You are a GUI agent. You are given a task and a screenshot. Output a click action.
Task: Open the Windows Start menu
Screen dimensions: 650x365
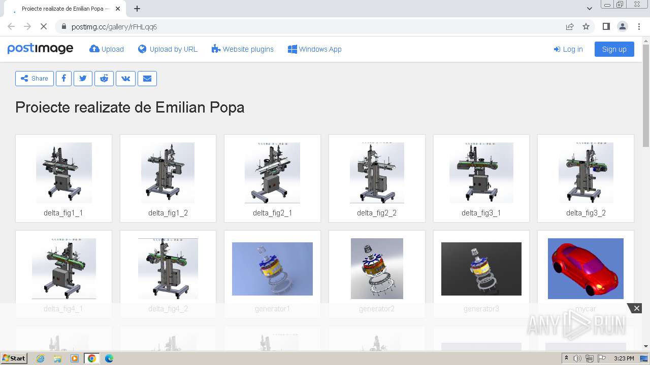14,358
